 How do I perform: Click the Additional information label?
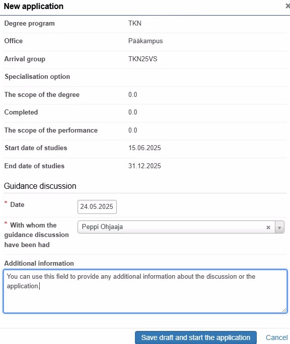tap(39, 263)
